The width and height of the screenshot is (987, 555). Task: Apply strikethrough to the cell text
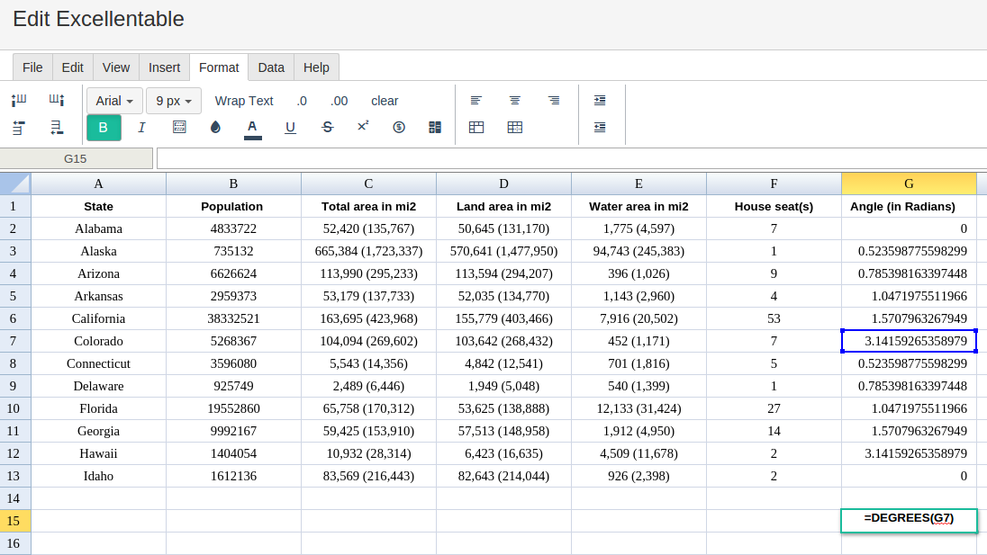(x=328, y=128)
